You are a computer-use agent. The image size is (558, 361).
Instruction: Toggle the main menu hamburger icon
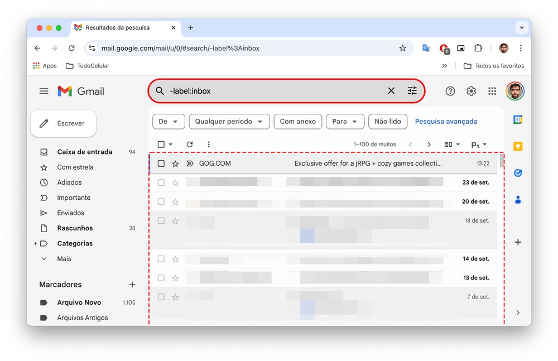44,91
